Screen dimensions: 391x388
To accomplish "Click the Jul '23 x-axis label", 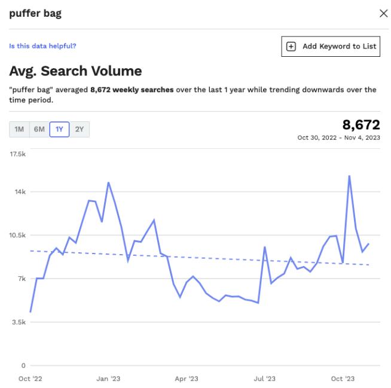I will pos(265,378).
